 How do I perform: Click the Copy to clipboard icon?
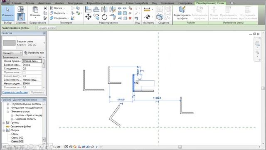(45, 13)
